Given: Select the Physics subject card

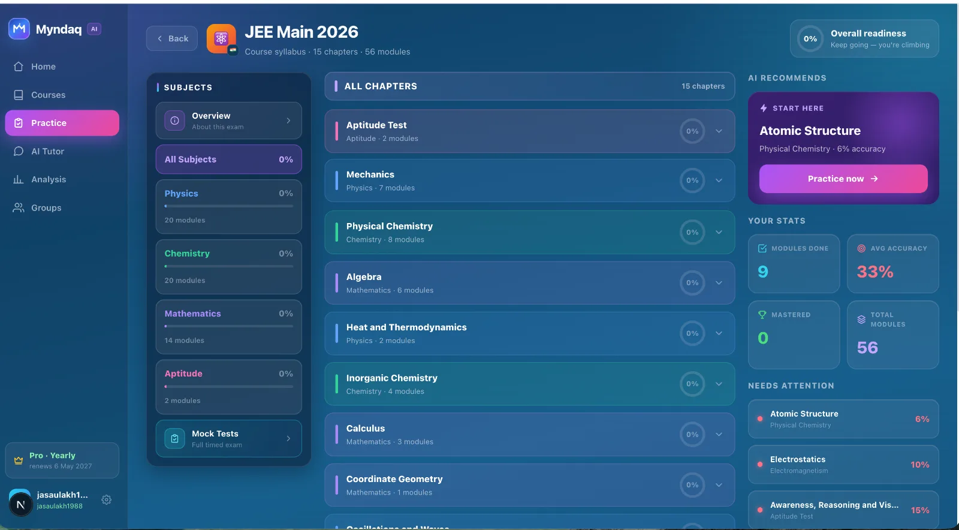Looking at the screenshot, I should pos(229,207).
